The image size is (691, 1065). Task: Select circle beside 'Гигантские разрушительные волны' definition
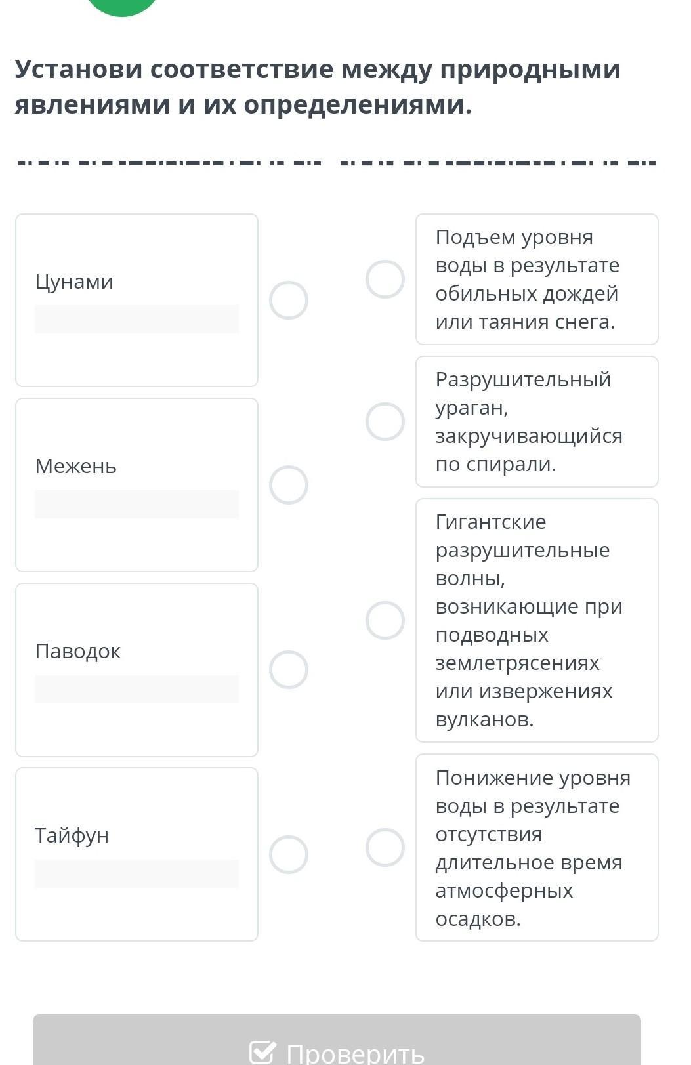tap(385, 620)
